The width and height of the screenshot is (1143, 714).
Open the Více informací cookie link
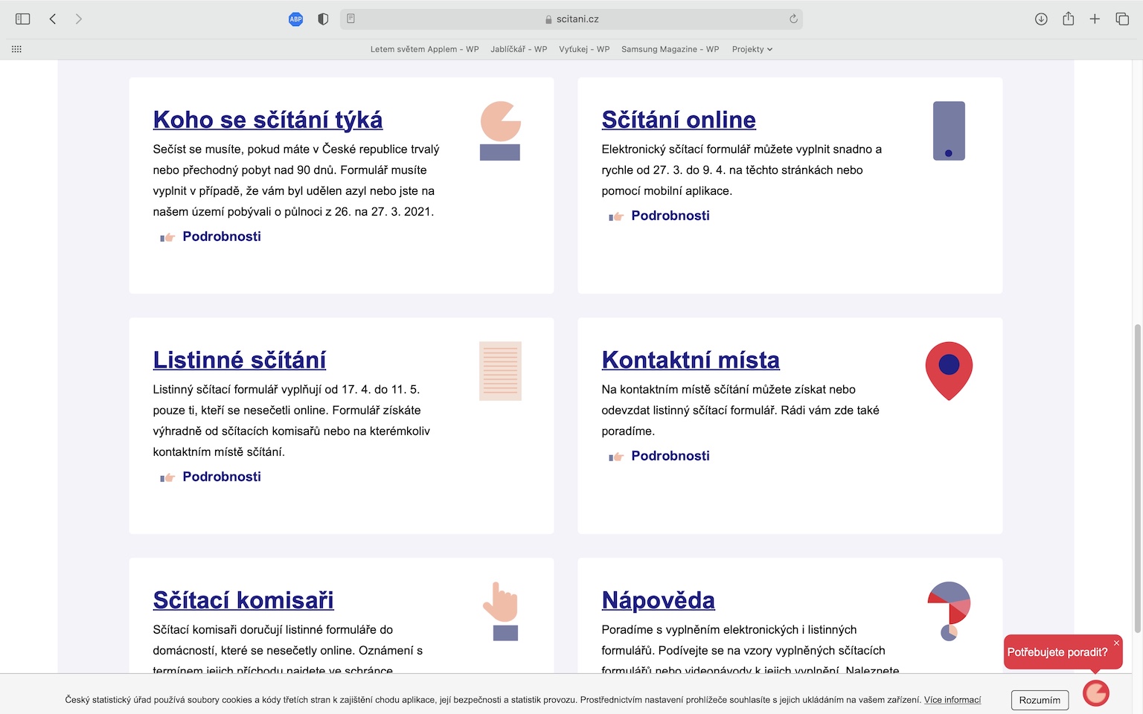coord(952,700)
